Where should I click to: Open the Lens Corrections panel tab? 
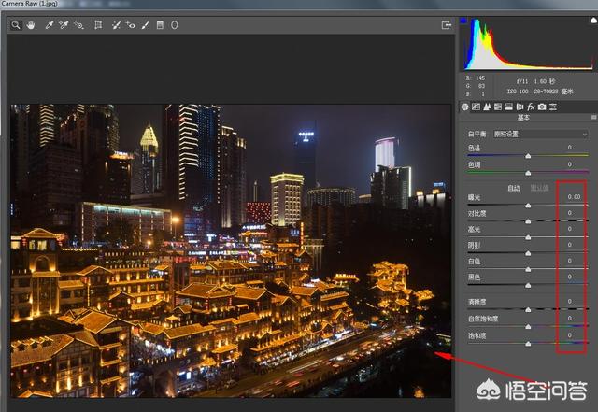(x=520, y=107)
